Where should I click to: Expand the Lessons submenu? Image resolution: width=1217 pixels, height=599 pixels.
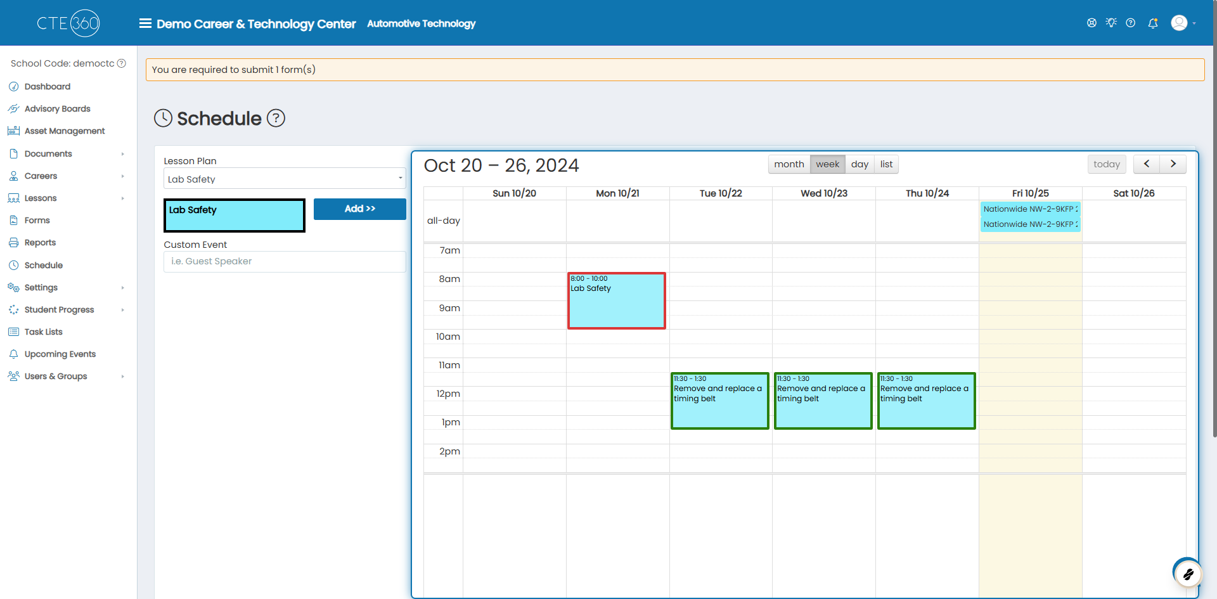point(122,198)
